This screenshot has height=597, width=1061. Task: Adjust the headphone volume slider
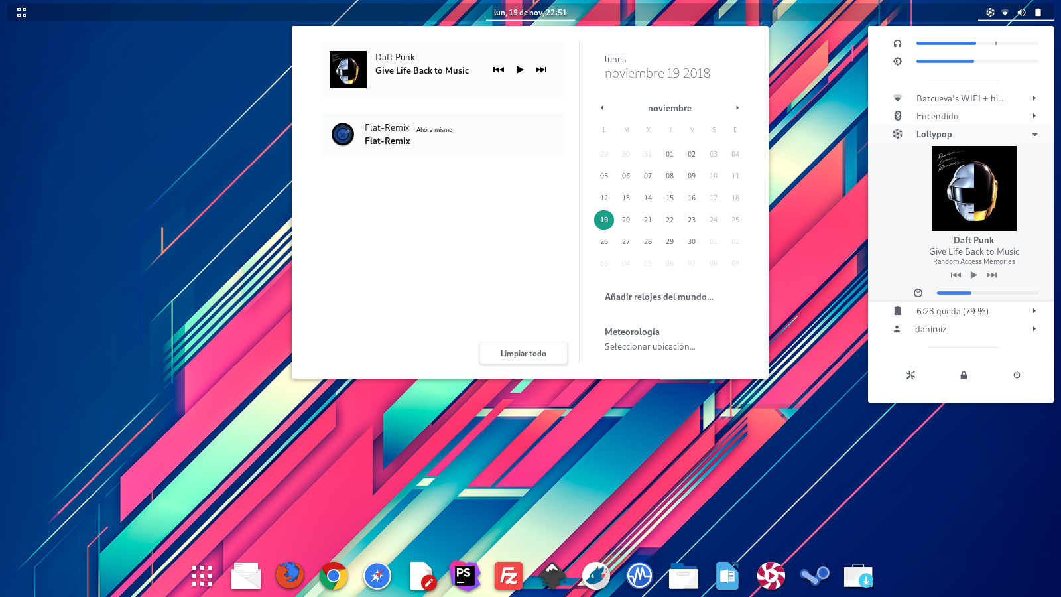click(x=977, y=43)
